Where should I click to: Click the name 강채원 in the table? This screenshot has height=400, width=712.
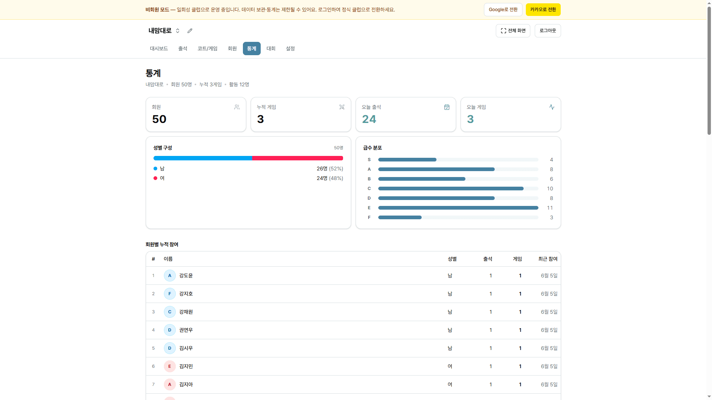pos(186,312)
